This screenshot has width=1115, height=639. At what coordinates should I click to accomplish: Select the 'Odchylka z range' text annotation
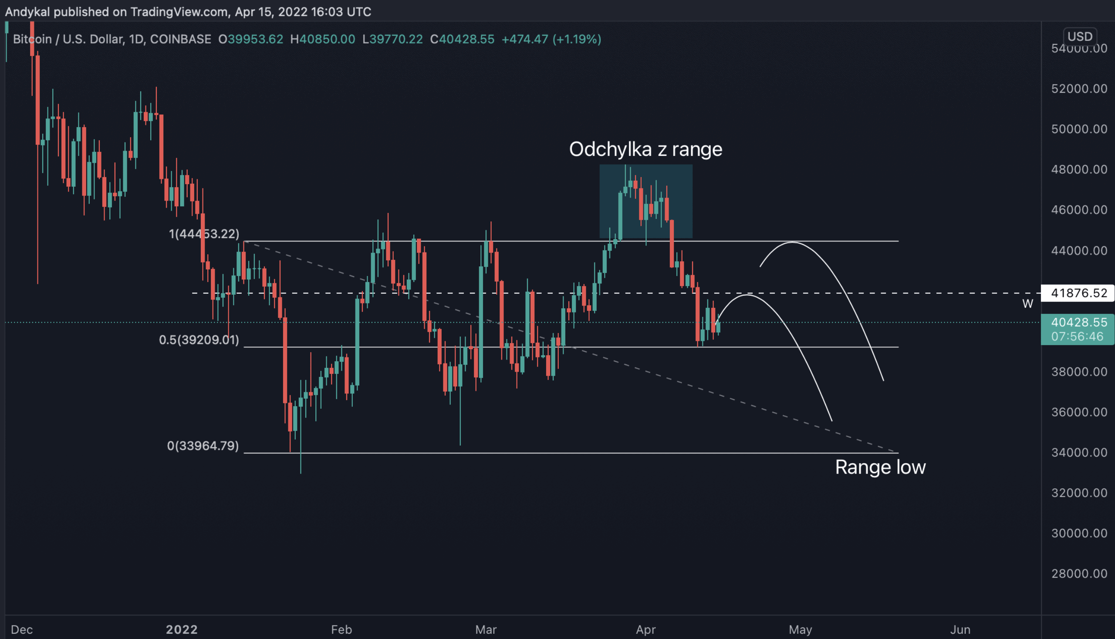[x=645, y=149]
